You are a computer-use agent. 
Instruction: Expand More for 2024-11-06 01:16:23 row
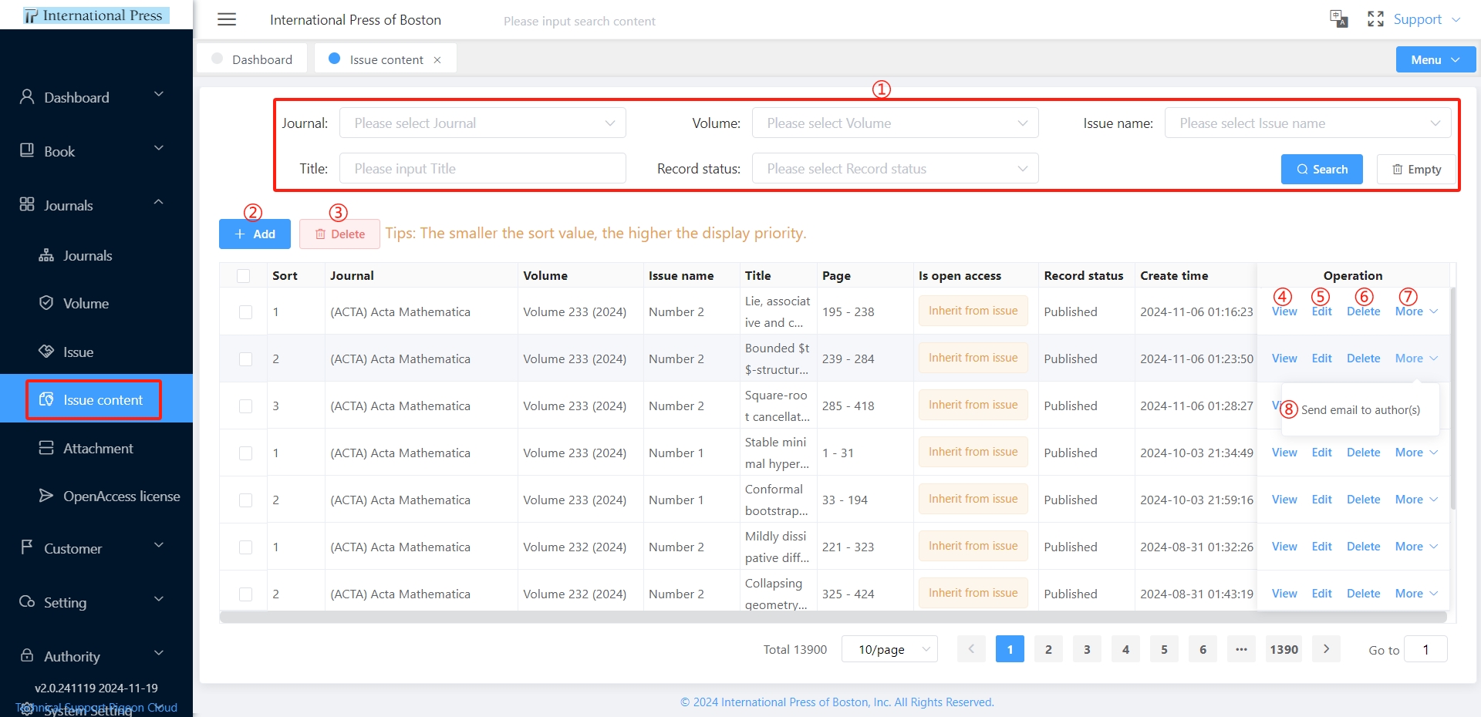pos(1416,311)
